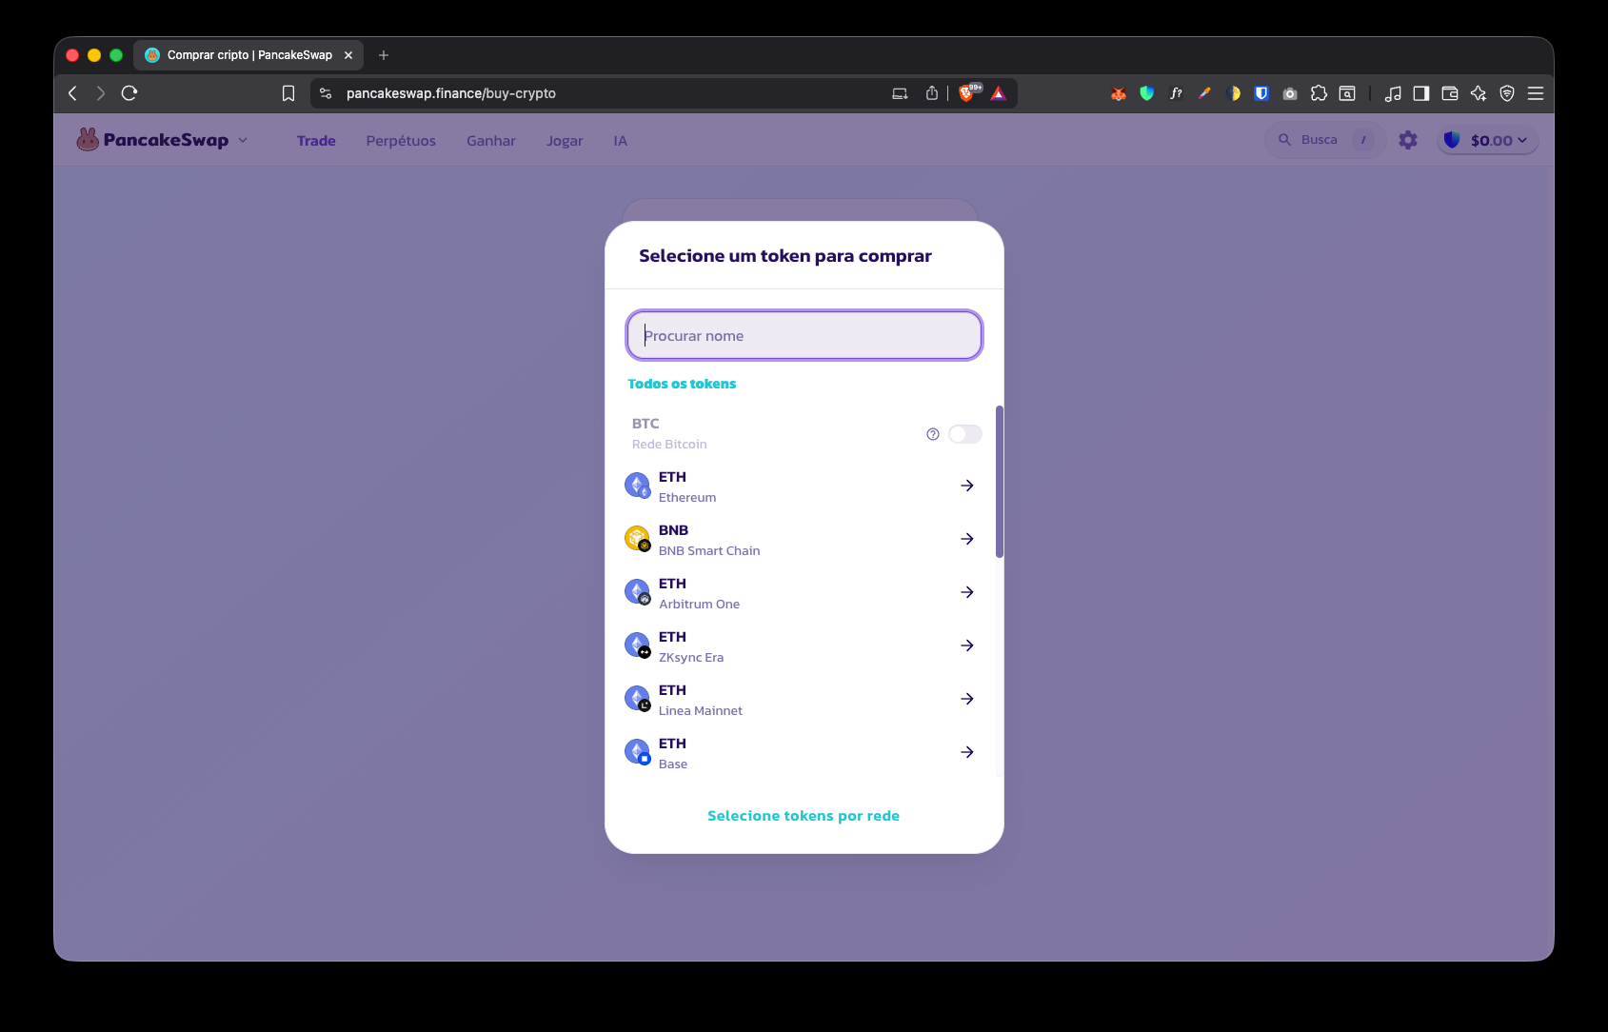Select the BNB Smart Chain label
This screenshot has width=1608, height=1032.
[x=709, y=551]
